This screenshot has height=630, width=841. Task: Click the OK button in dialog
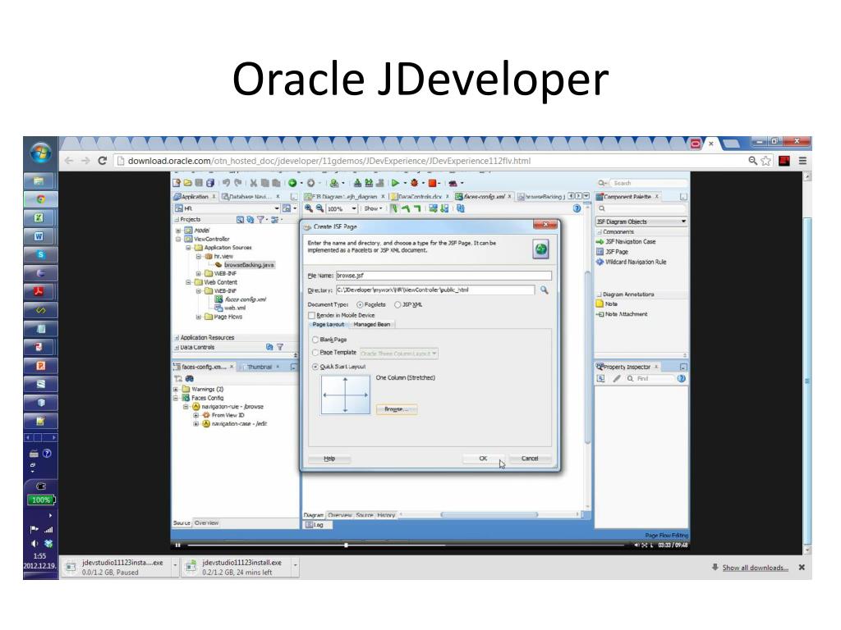click(483, 459)
